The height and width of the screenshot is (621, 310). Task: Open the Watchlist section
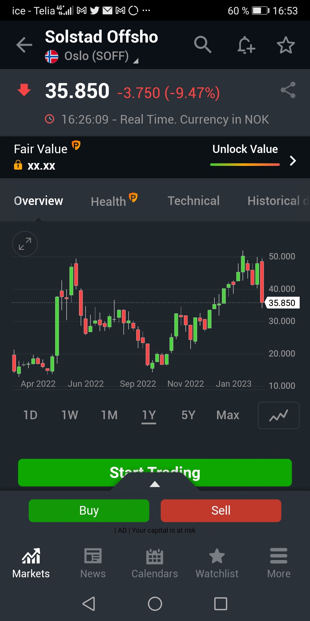[217, 563]
